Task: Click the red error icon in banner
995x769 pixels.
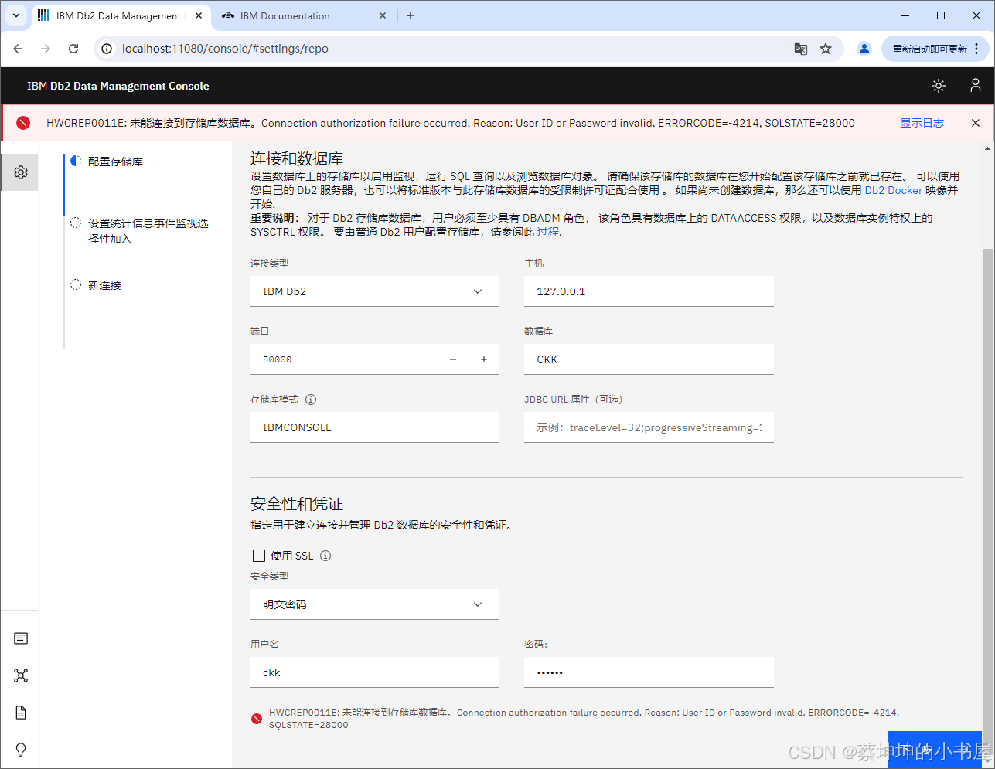Action: tap(23, 123)
